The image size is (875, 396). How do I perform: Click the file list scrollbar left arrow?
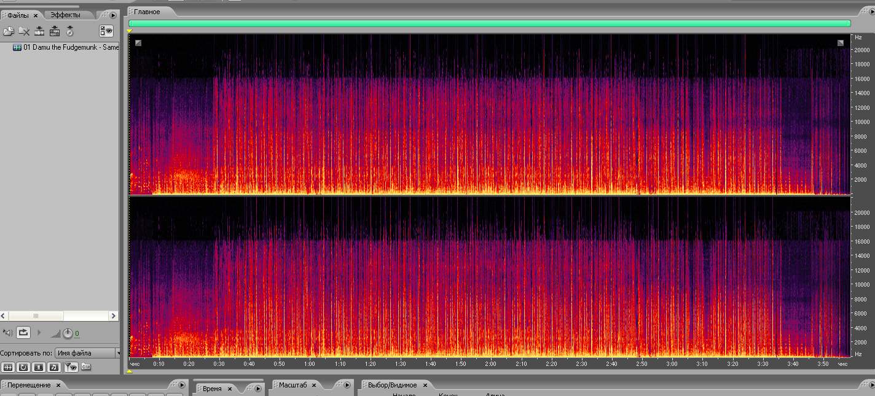4,316
